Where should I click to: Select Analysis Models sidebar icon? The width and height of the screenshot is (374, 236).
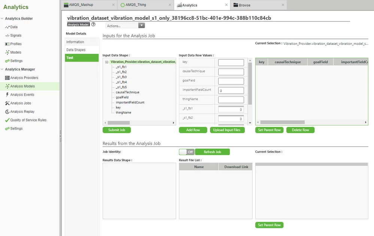pos(7,86)
